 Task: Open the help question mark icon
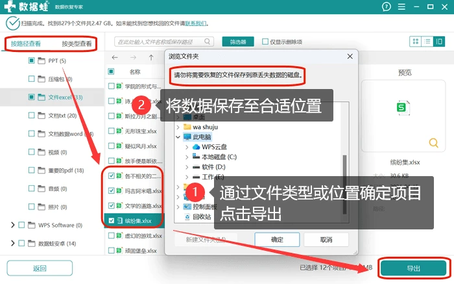[387, 6]
